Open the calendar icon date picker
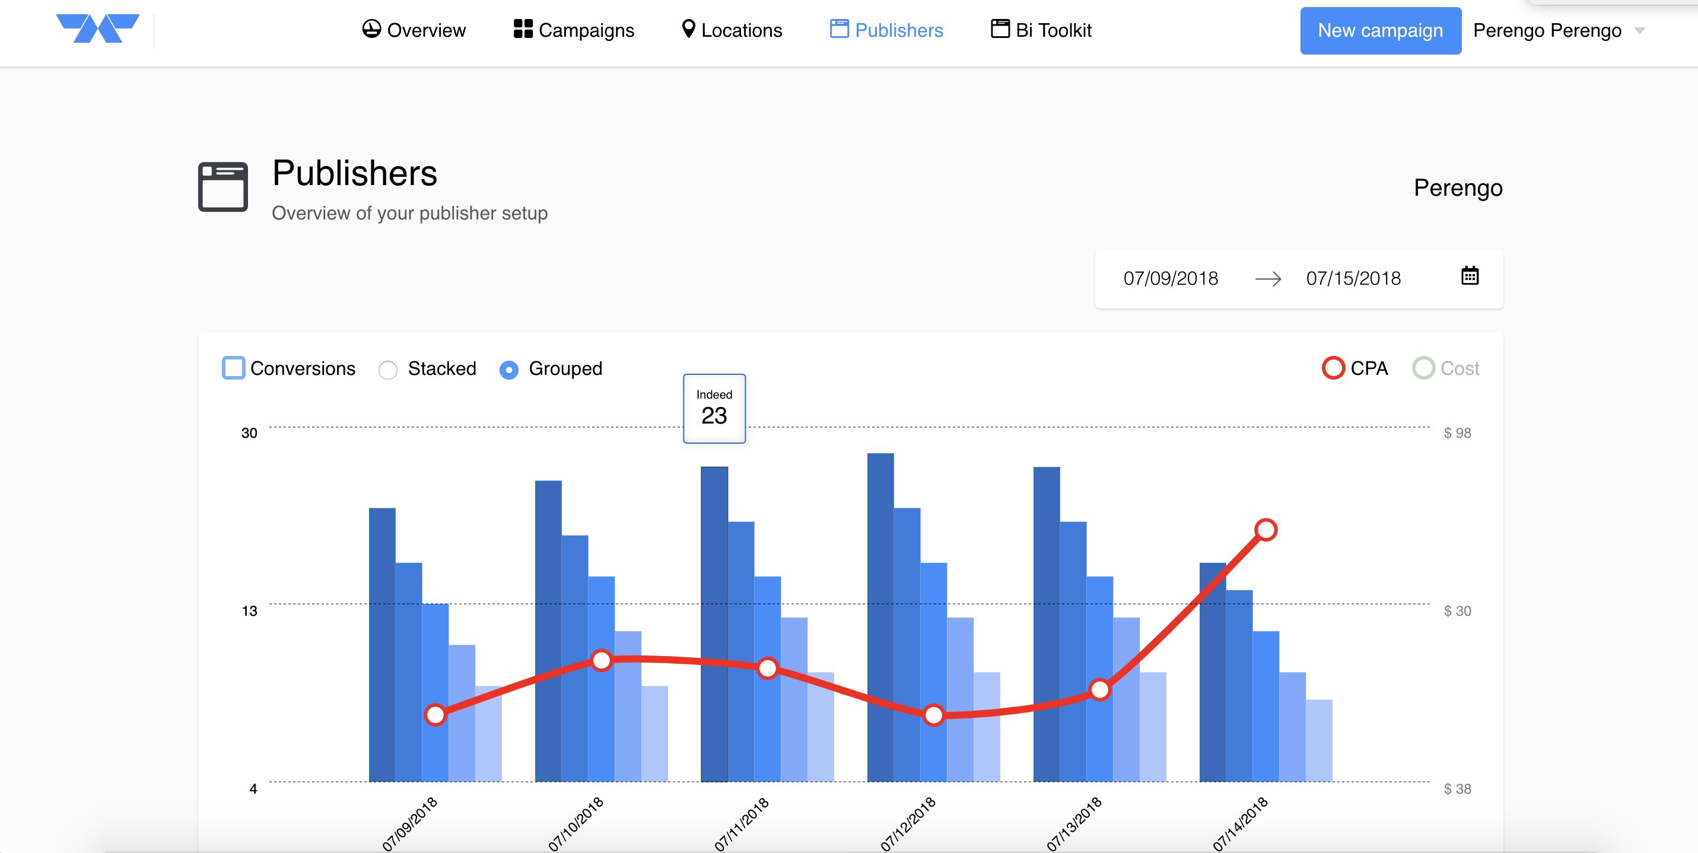 point(1469,276)
